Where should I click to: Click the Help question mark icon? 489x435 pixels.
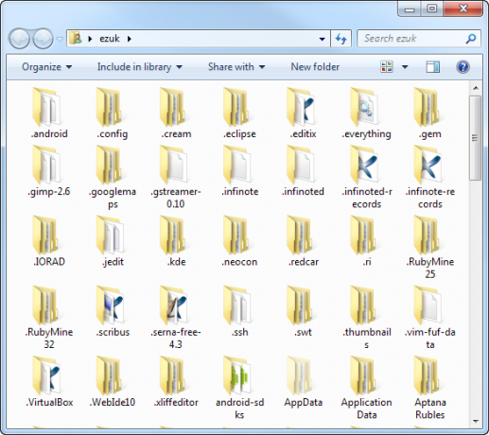click(x=463, y=67)
